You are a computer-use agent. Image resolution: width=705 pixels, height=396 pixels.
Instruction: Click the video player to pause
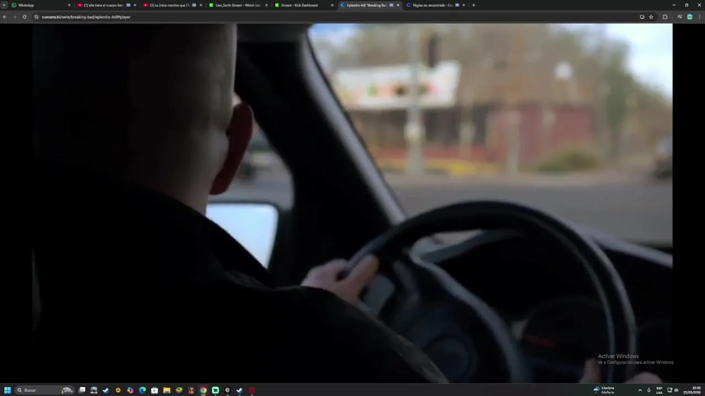click(352, 203)
